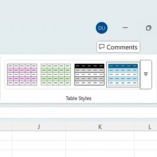Click the formula bar strip above column headers
This screenshot has height=157, width=157.
pyautogui.click(x=78, y=113)
